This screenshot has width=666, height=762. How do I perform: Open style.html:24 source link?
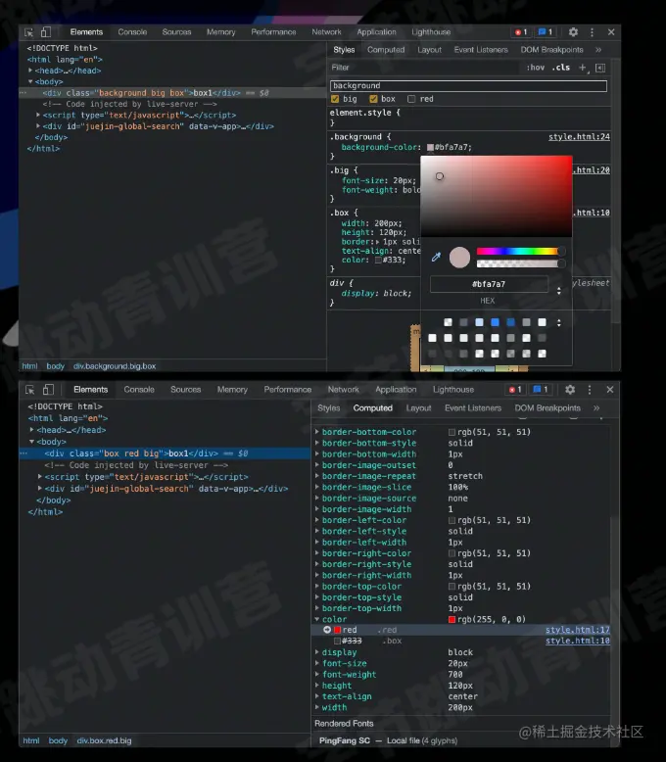click(579, 137)
